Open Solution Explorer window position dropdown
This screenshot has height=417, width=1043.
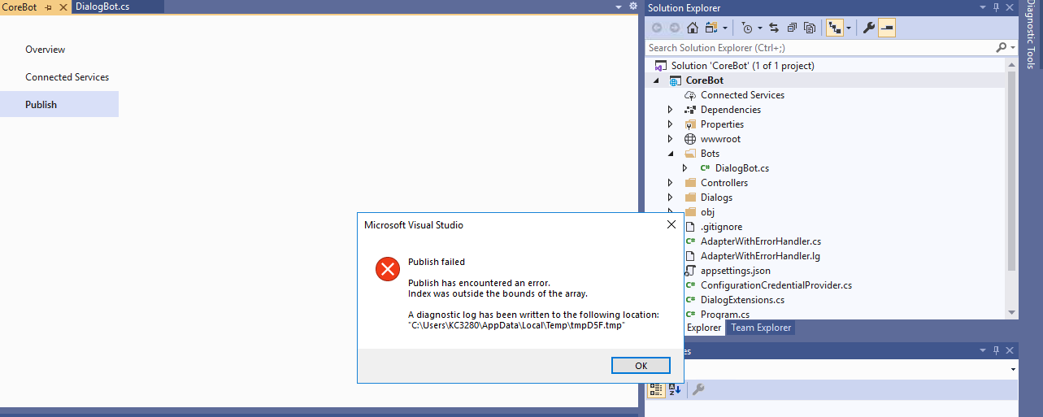(984, 7)
